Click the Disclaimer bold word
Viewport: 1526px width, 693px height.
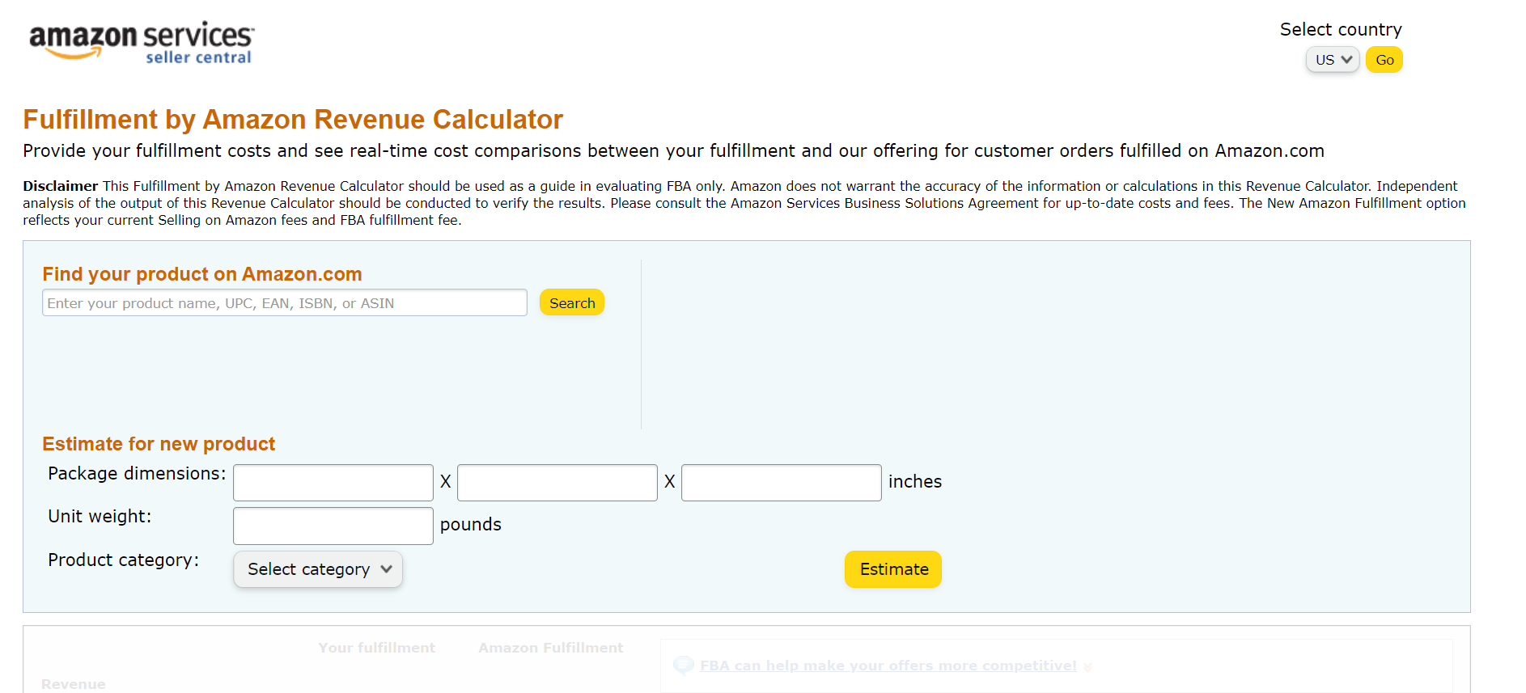60,186
